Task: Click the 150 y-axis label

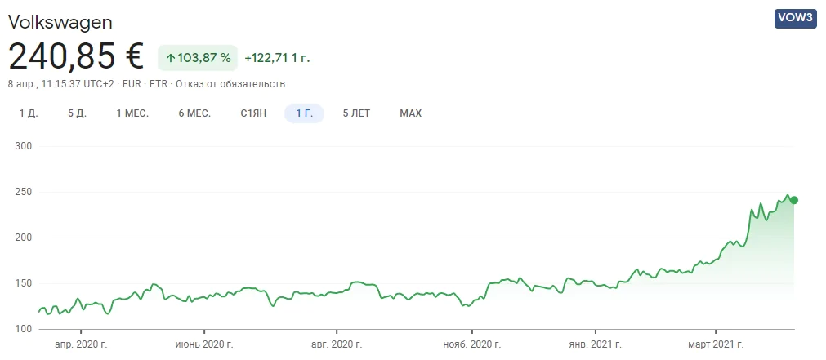Action: 25,284
